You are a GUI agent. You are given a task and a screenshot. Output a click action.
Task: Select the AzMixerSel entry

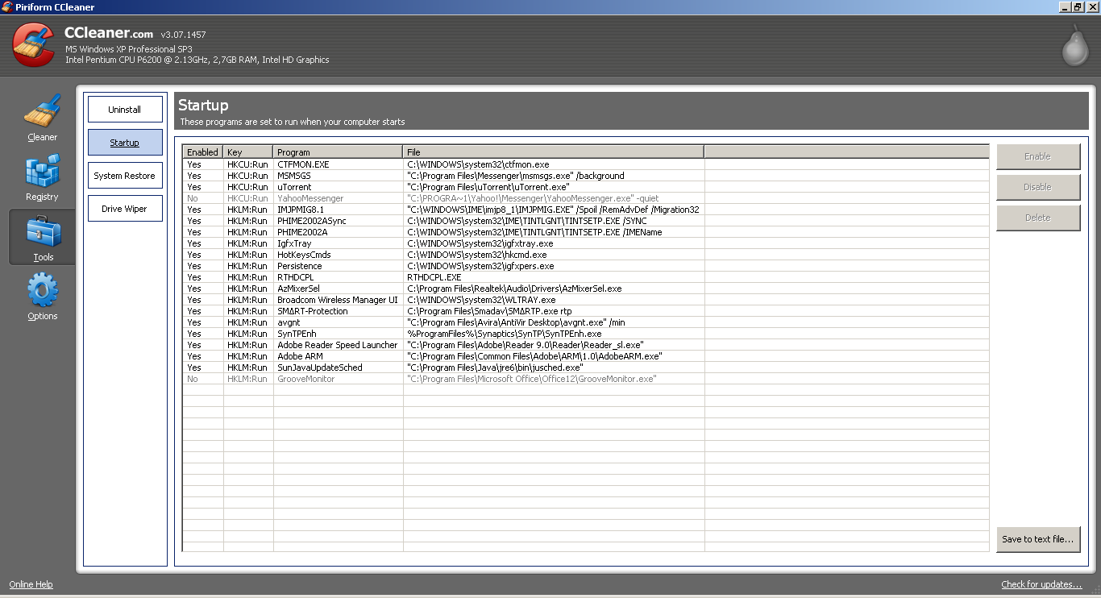298,289
